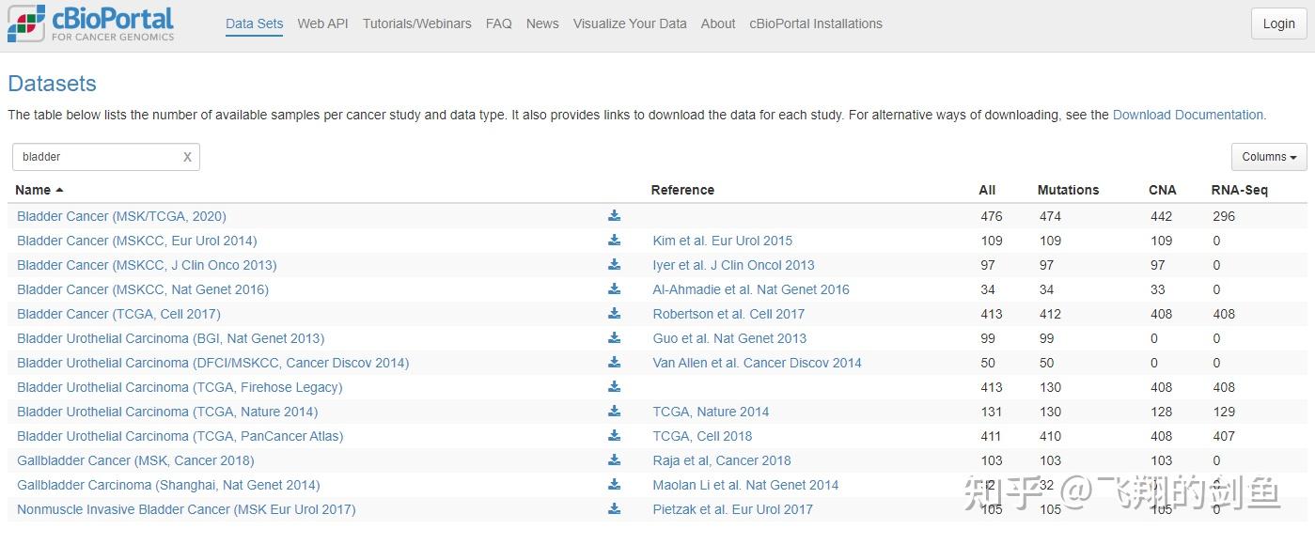The image size is (1315, 545).
Task: Click the dataset search input field
Action: click(99, 157)
